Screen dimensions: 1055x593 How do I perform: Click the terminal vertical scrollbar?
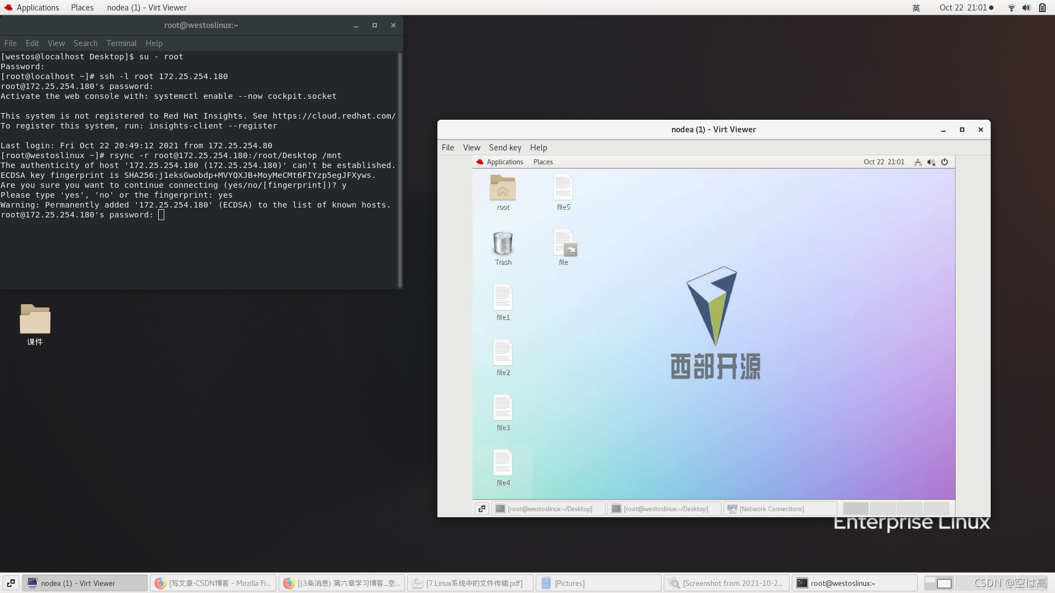click(399, 170)
